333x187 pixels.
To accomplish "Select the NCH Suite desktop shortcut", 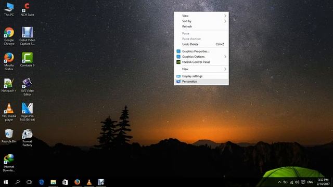I will tap(27, 9).
